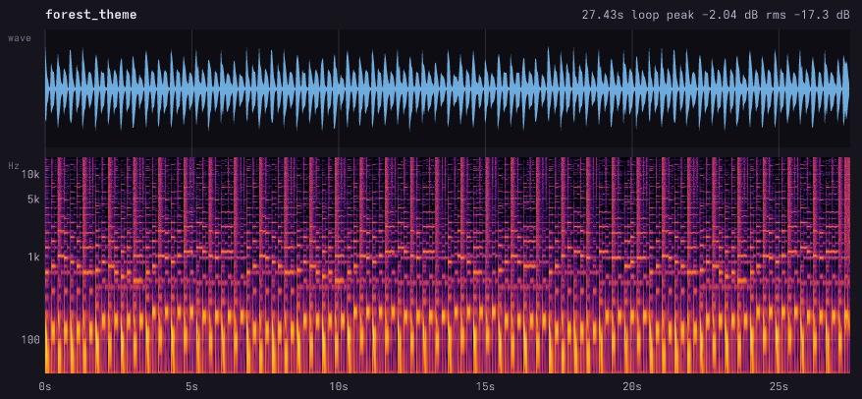Click the 10k frequency axis label

(29, 175)
